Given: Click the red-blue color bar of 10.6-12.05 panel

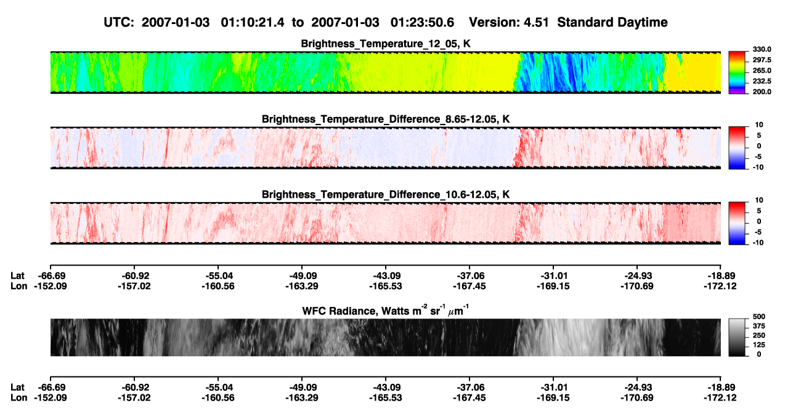Looking at the screenshot, I should [737, 224].
